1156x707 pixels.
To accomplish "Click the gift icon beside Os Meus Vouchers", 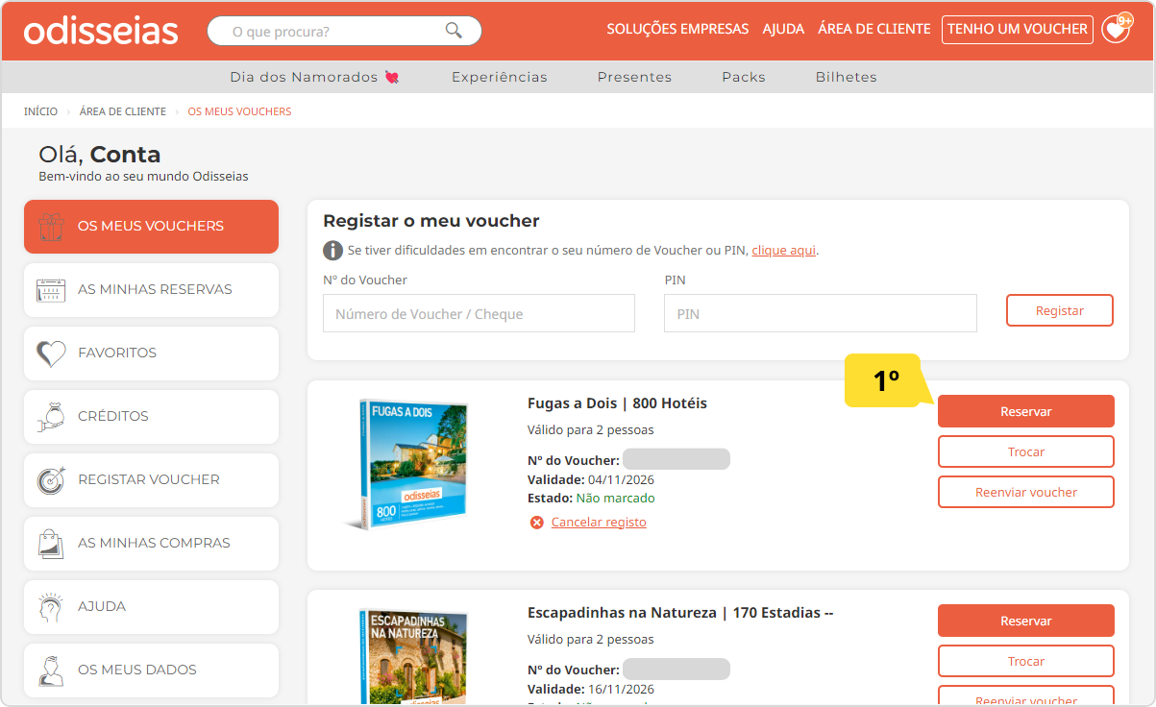I will (51, 227).
